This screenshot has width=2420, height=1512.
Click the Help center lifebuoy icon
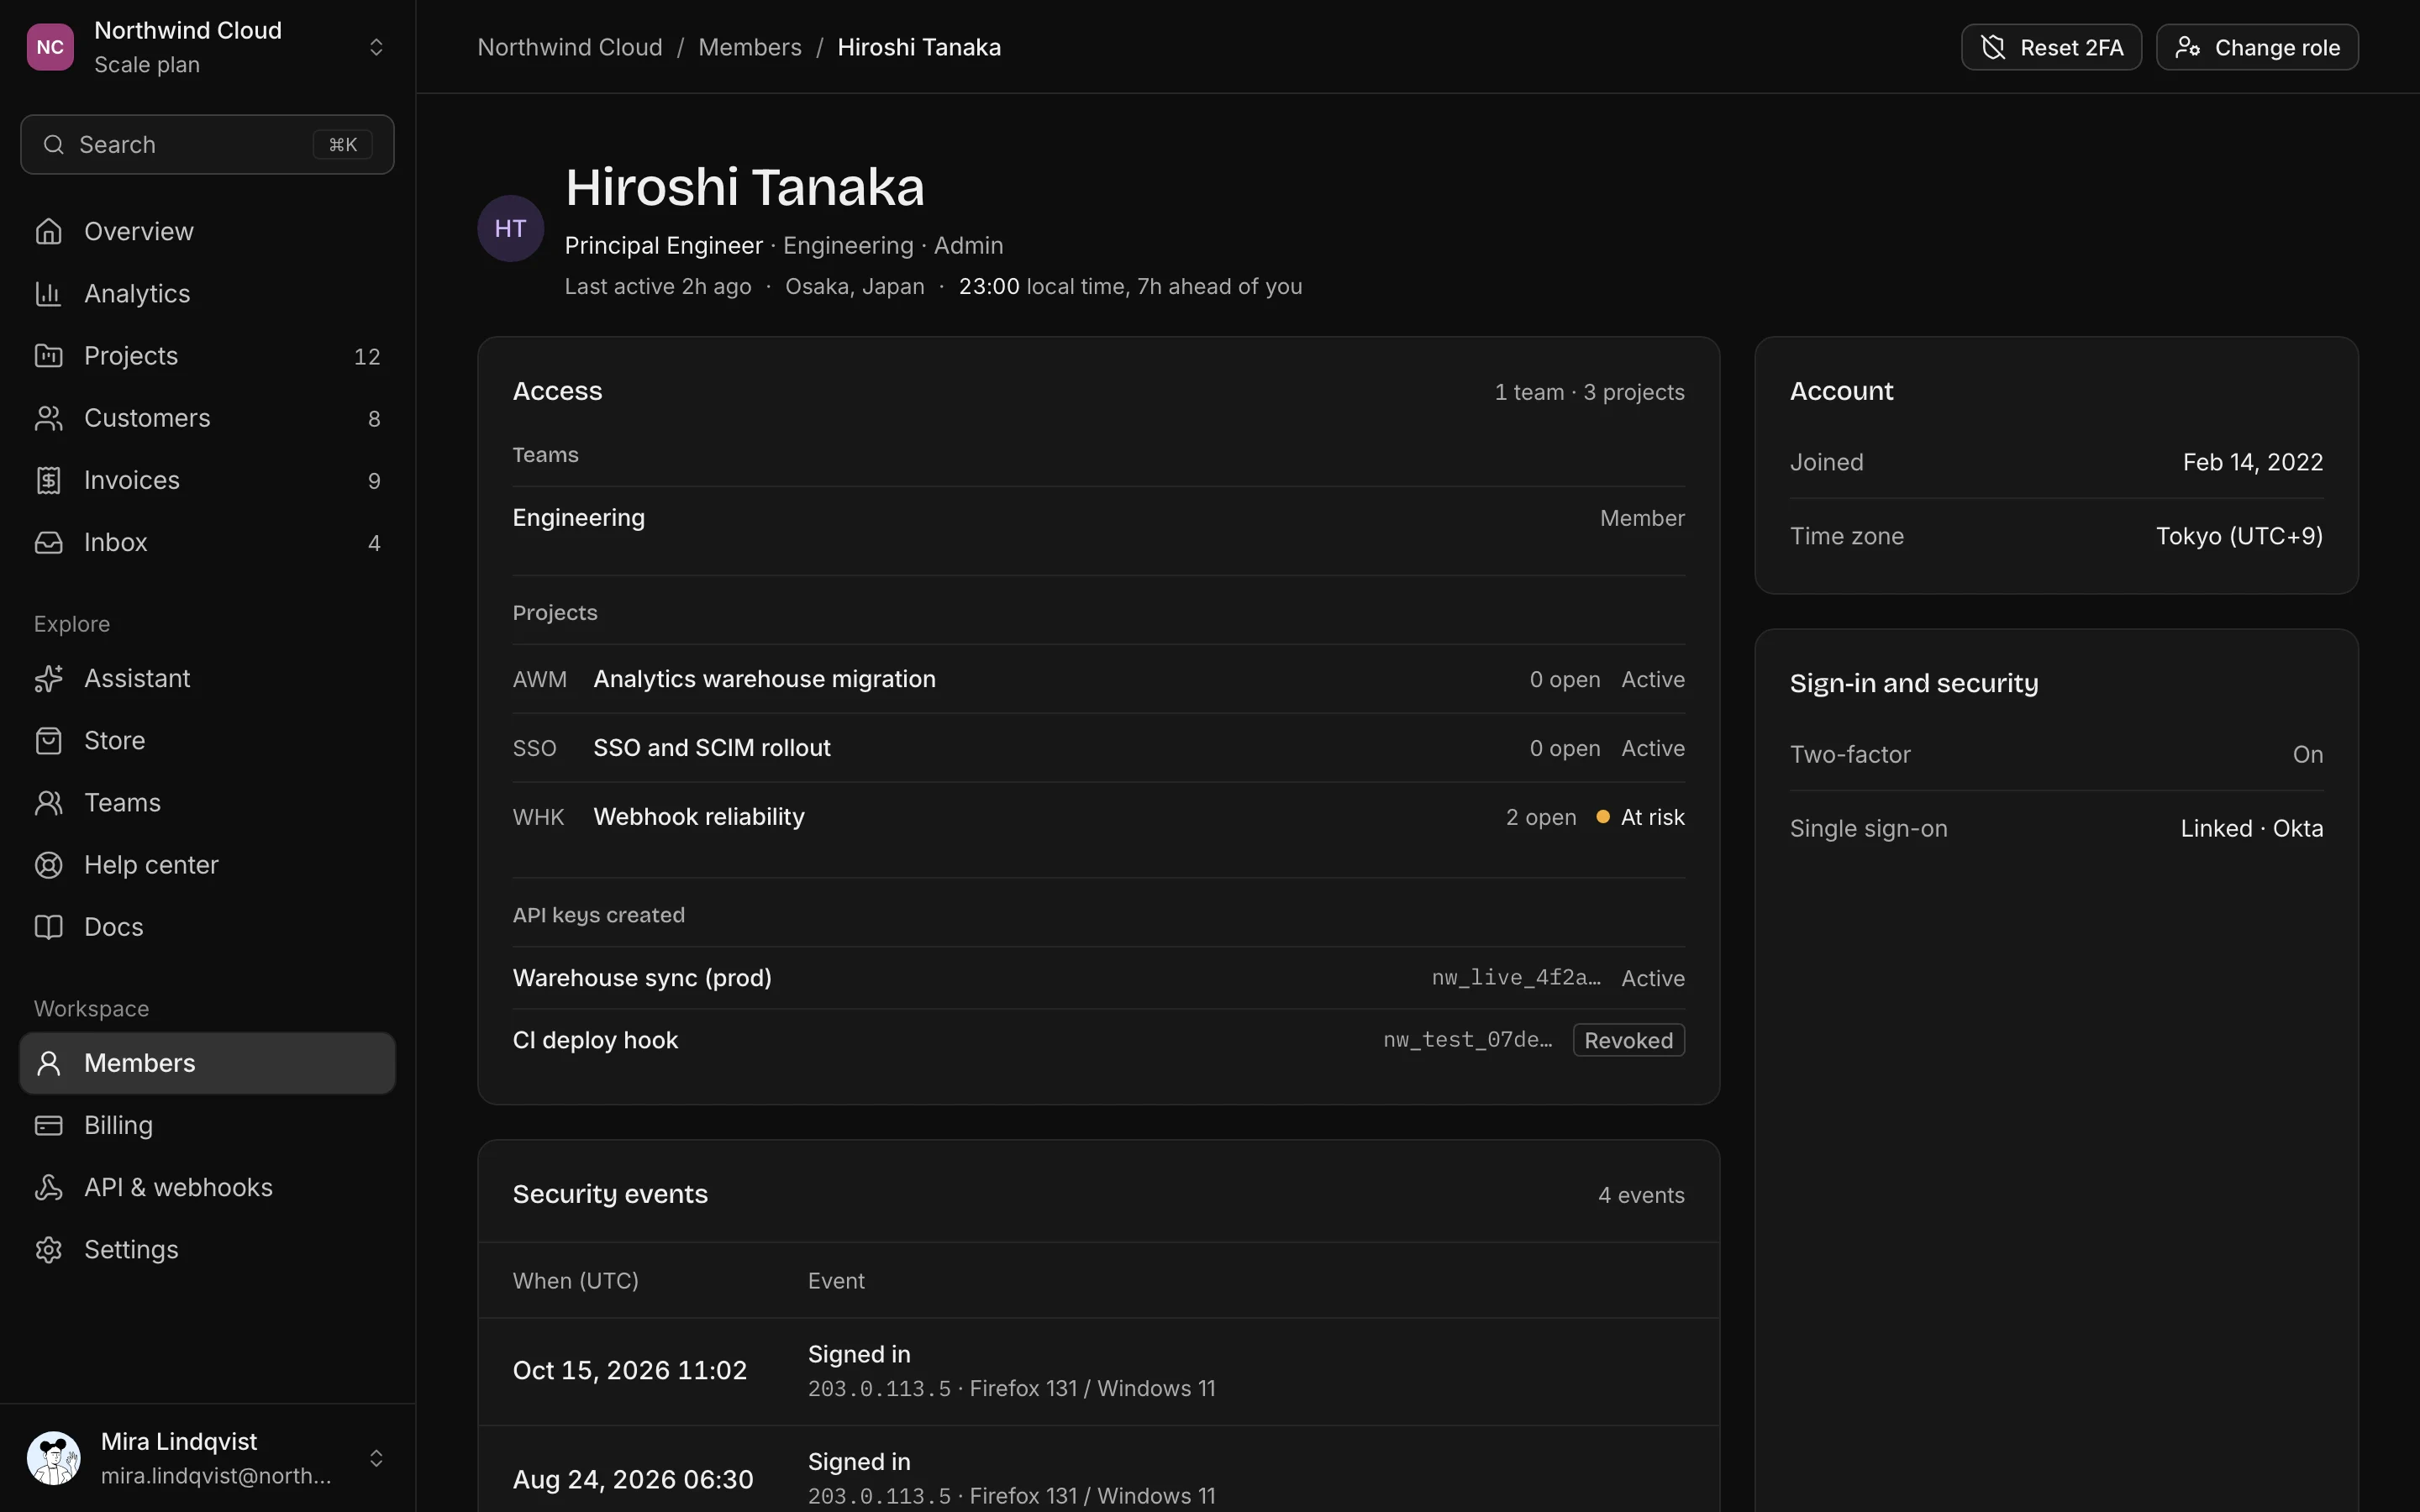tap(48, 864)
